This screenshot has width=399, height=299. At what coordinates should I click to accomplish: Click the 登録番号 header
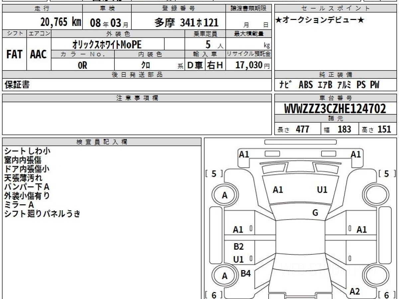(178, 9)
